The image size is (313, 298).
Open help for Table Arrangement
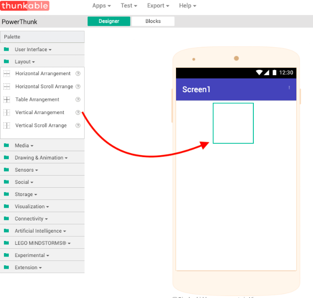coord(78,99)
